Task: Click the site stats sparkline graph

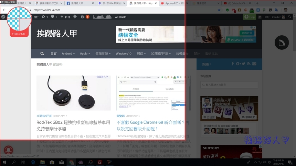Action: coord(102,17)
